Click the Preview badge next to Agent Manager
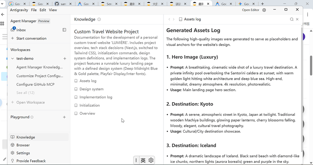This screenshot has width=313, height=165. (x=44, y=21)
